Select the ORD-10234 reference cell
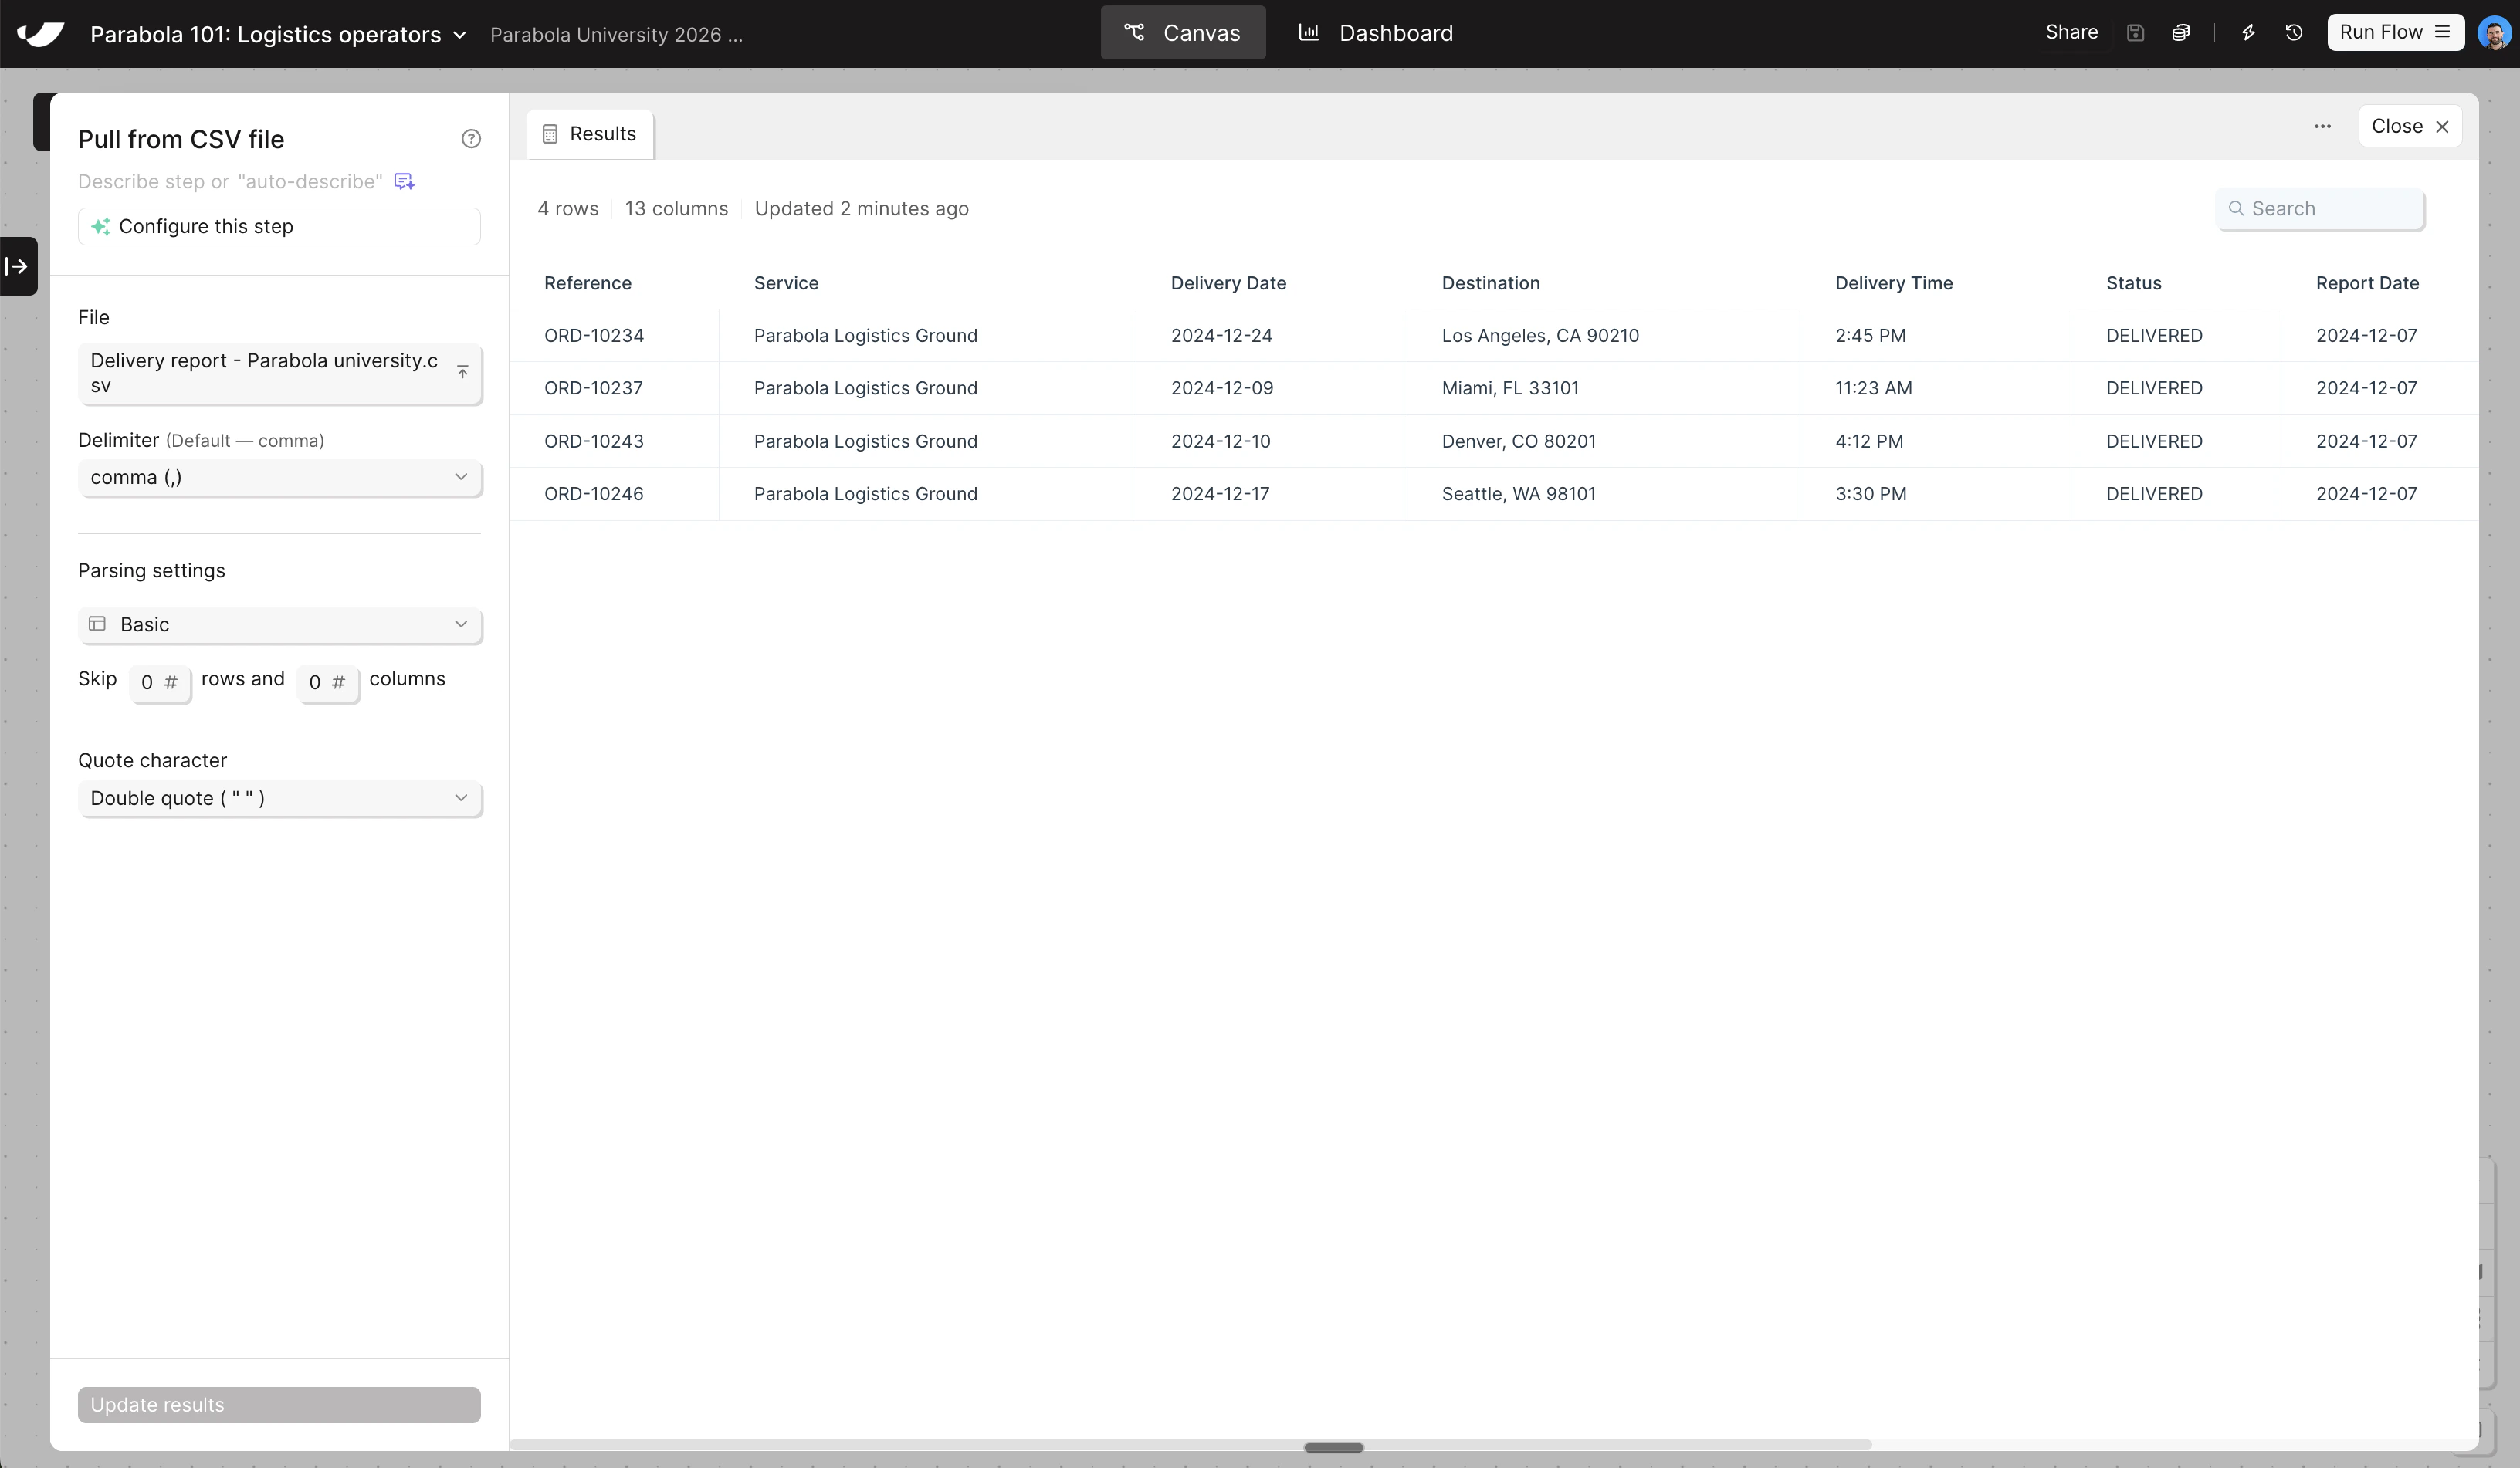Screen dimensions: 2520x1468 [x=614, y=336]
